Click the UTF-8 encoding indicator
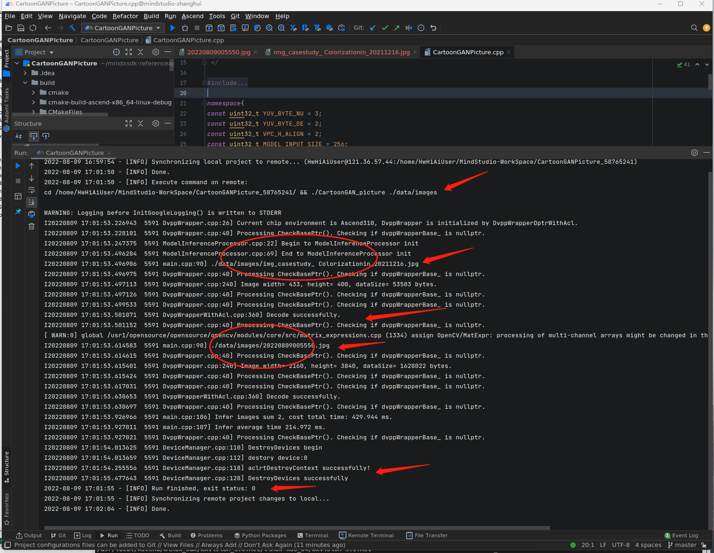The width and height of the screenshot is (714, 553). [x=621, y=545]
